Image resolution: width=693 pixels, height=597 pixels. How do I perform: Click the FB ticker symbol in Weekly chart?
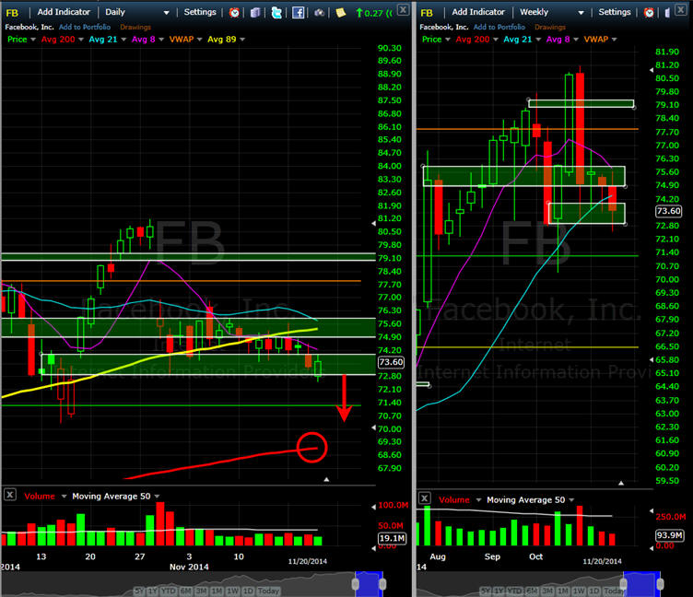click(427, 13)
